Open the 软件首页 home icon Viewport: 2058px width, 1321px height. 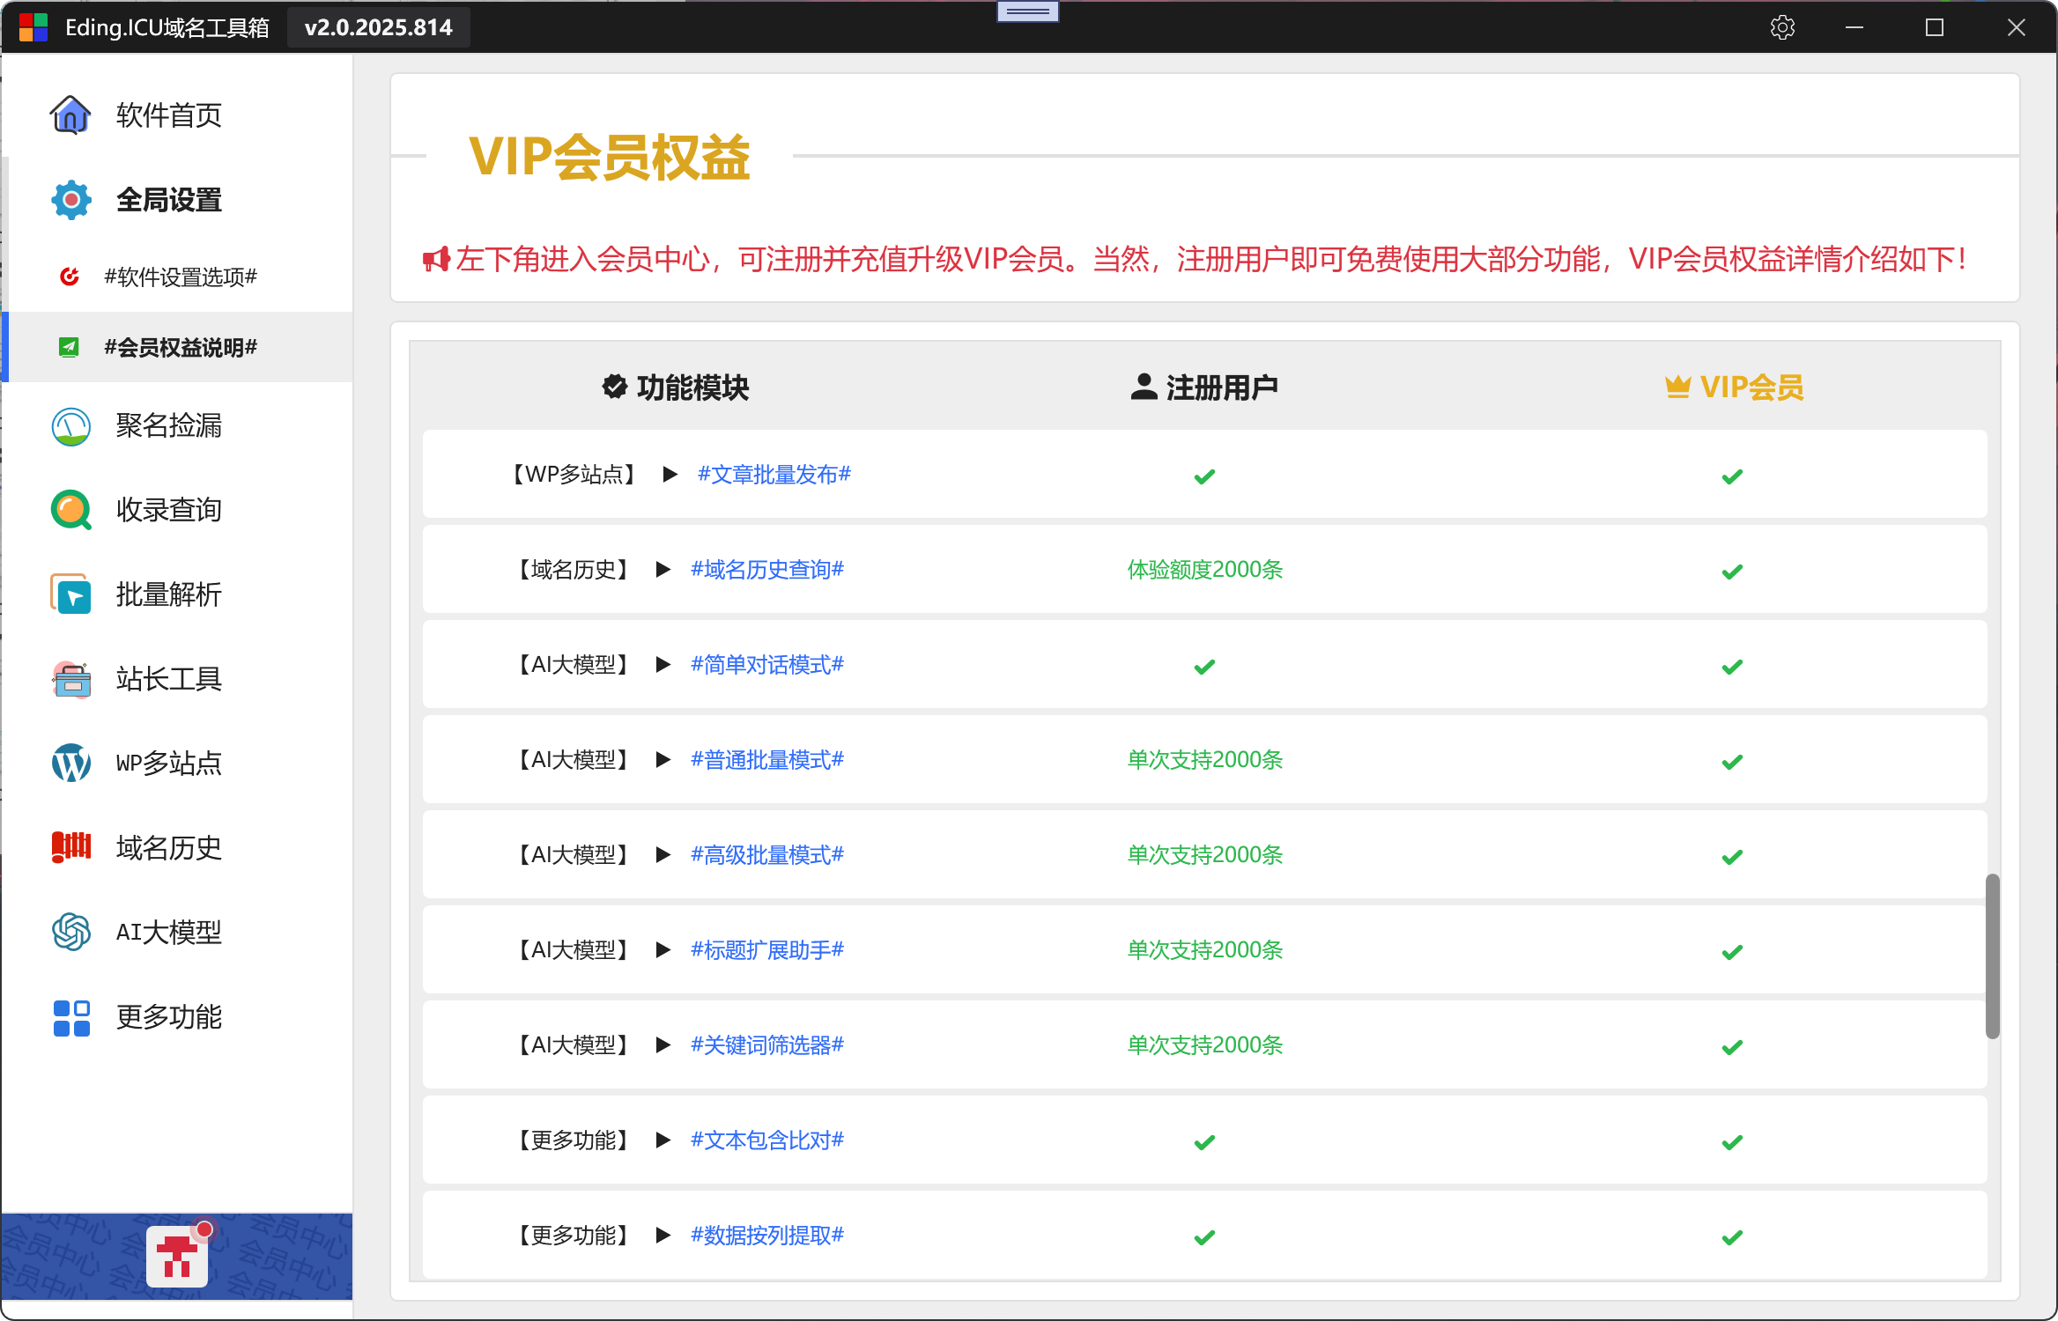point(70,114)
